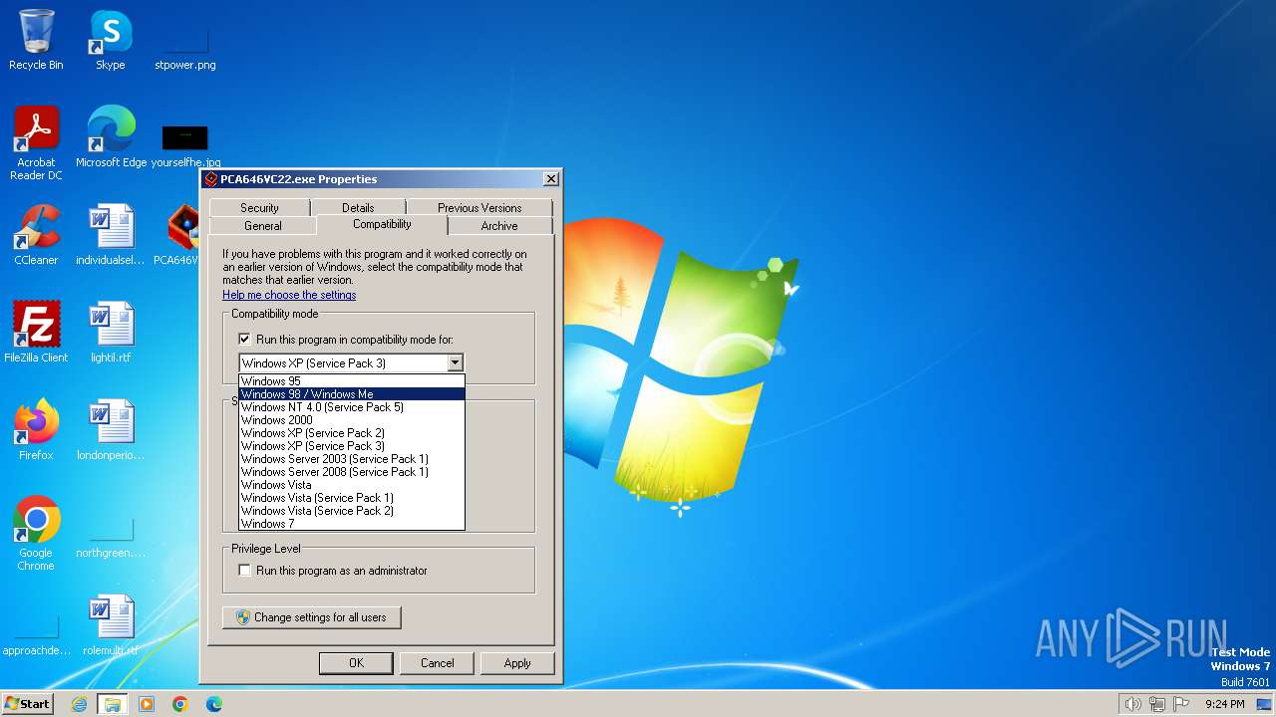Screen dimensions: 1276x717
Task: Close the PCA646VC22.exe Properties dialog
Action: pyautogui.click(x=550, y=179)
